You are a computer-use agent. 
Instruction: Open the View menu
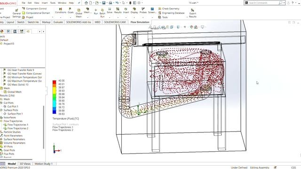[37, 3]
